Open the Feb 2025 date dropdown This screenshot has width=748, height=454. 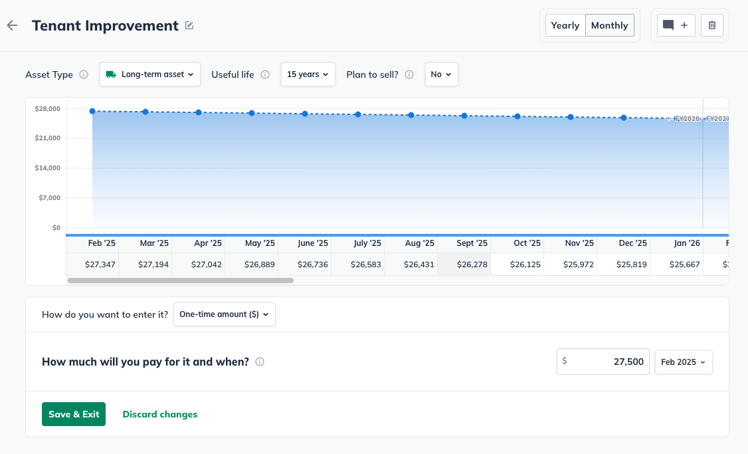click(x=683, y=362)
